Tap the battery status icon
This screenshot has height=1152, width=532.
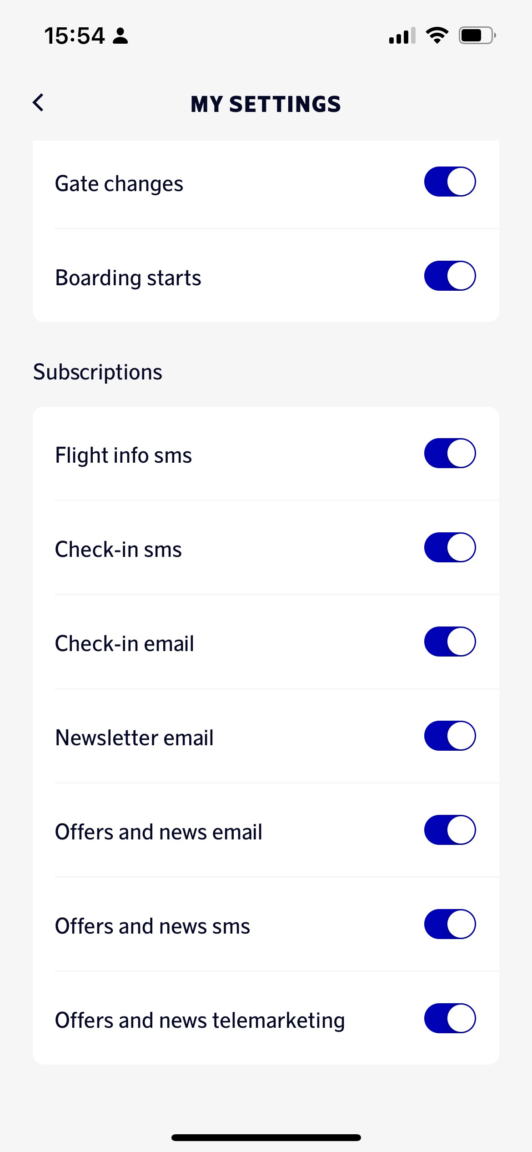(x=477, y=35)
